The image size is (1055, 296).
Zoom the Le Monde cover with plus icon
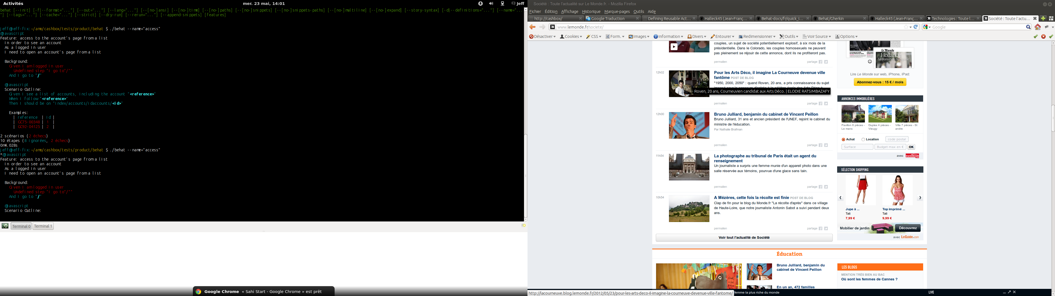[x=870, y=62]
